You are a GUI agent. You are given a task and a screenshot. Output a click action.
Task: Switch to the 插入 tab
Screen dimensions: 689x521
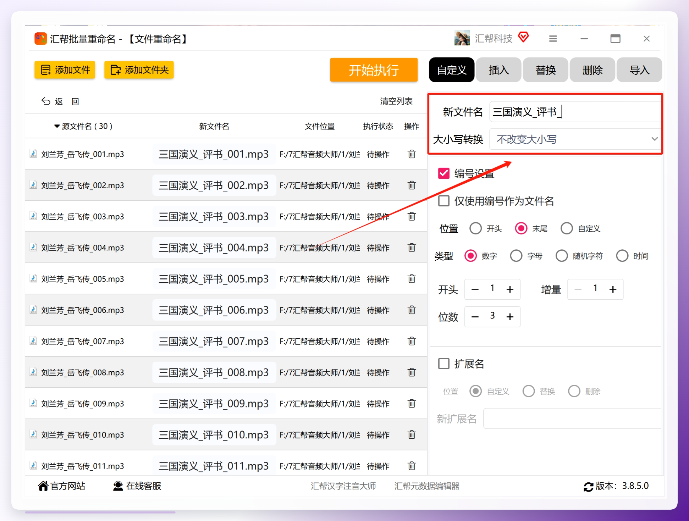(498, 70)
